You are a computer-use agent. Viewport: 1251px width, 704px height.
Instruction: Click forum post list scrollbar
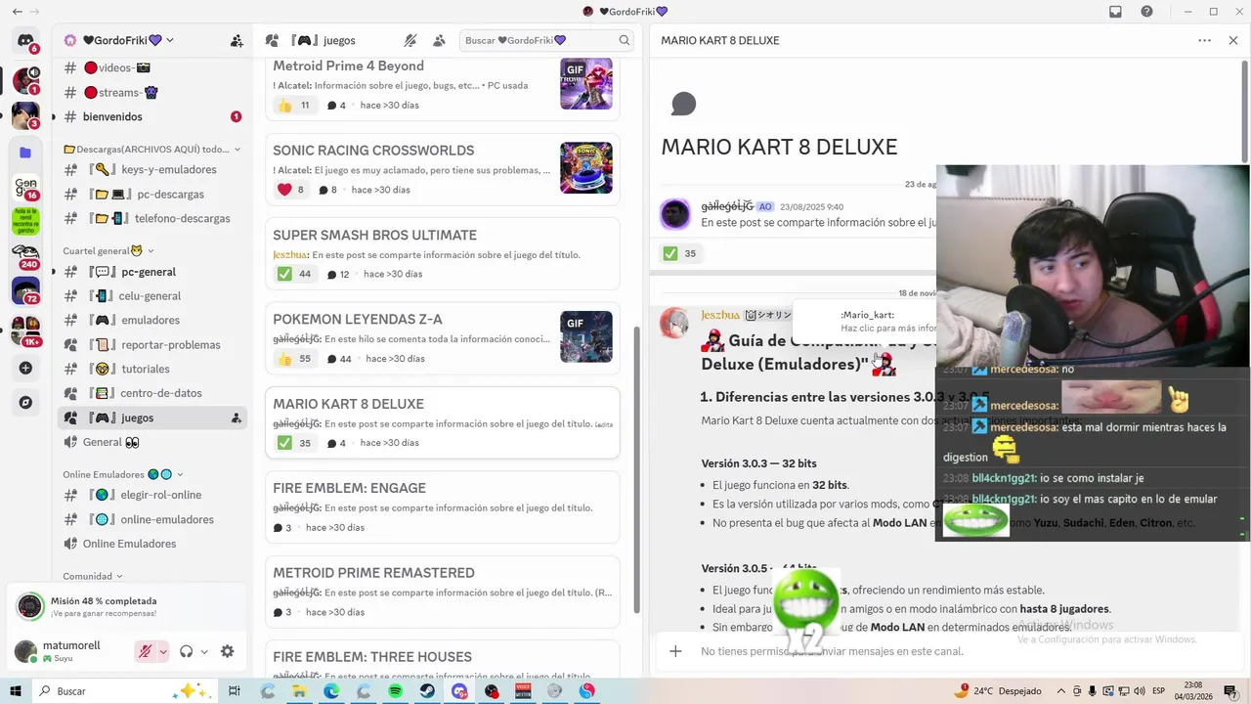pyautogui.click(x=638, y=471)
